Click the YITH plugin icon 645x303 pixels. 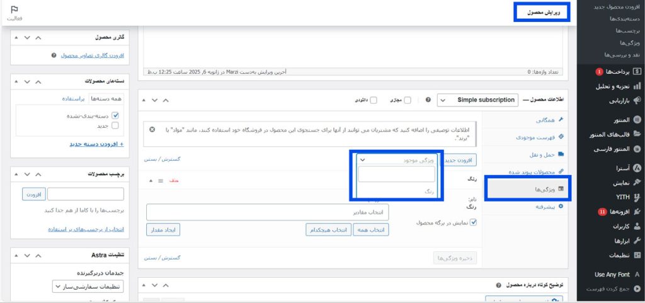pyautogui.click(x=637, y=197)
